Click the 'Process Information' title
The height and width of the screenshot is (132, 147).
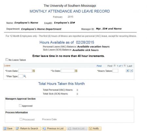pyautogui.click(x=17, y=112)
